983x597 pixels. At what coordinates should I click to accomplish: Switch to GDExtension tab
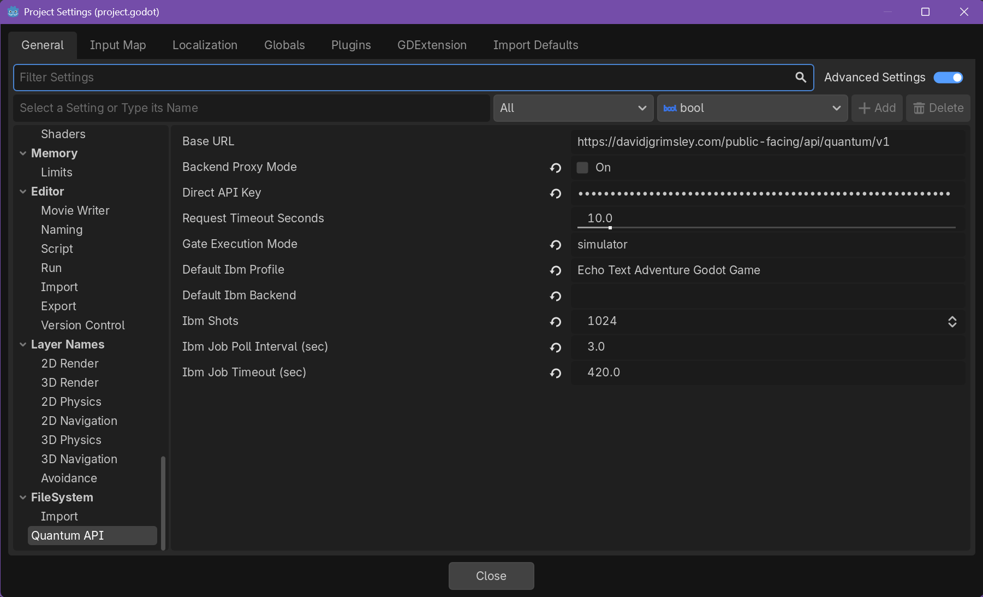(432, 45)
